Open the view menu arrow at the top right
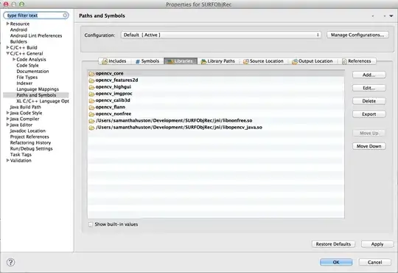This screenshot has width=398, height=273. click(x=391, y=15)
